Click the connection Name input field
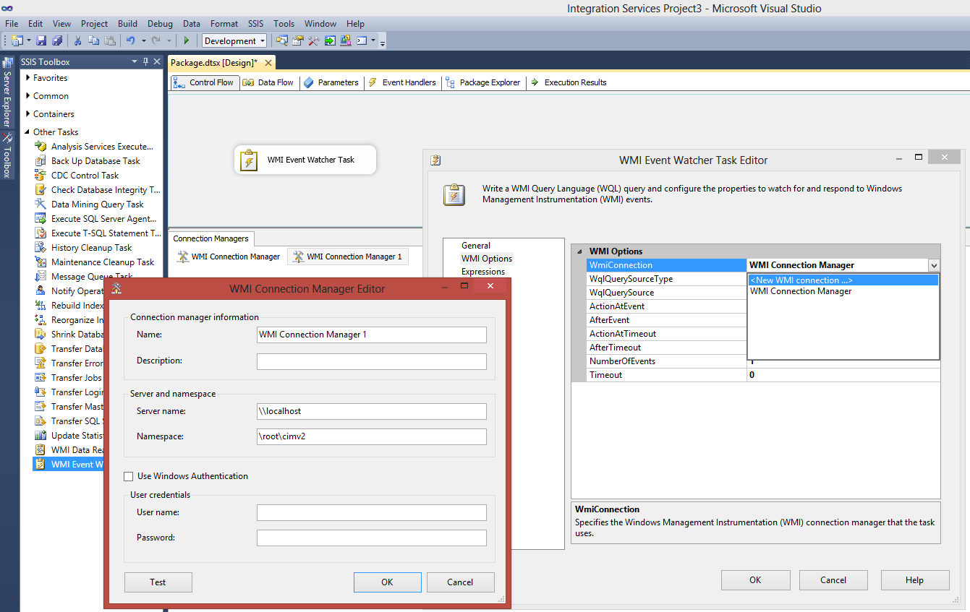970x612 pixels. click(x=372, y=335)
